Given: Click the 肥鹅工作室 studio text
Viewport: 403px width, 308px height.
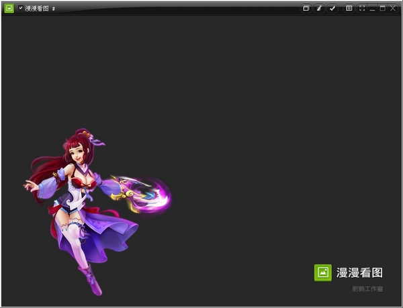Looking at the screenshot, I should click(367, 289).
